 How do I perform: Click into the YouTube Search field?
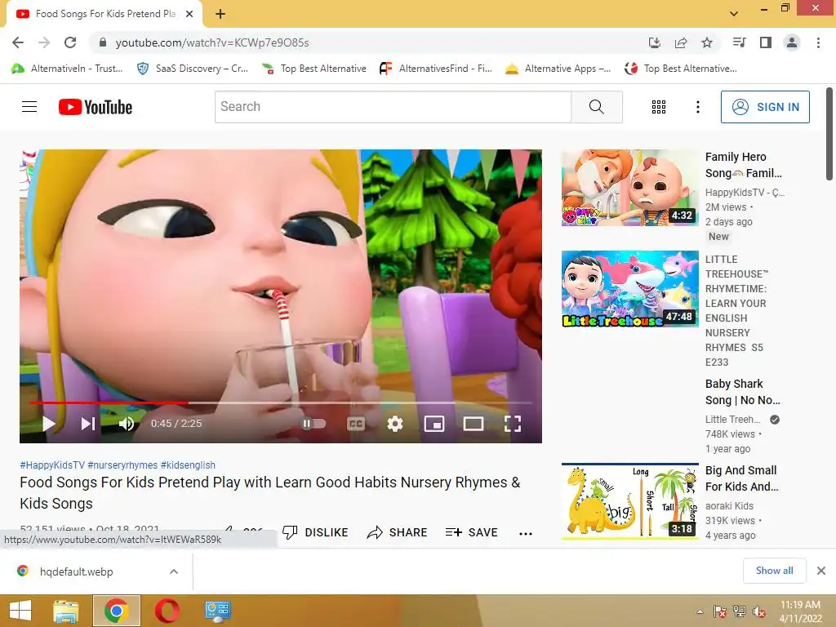(x=393, y=107)
